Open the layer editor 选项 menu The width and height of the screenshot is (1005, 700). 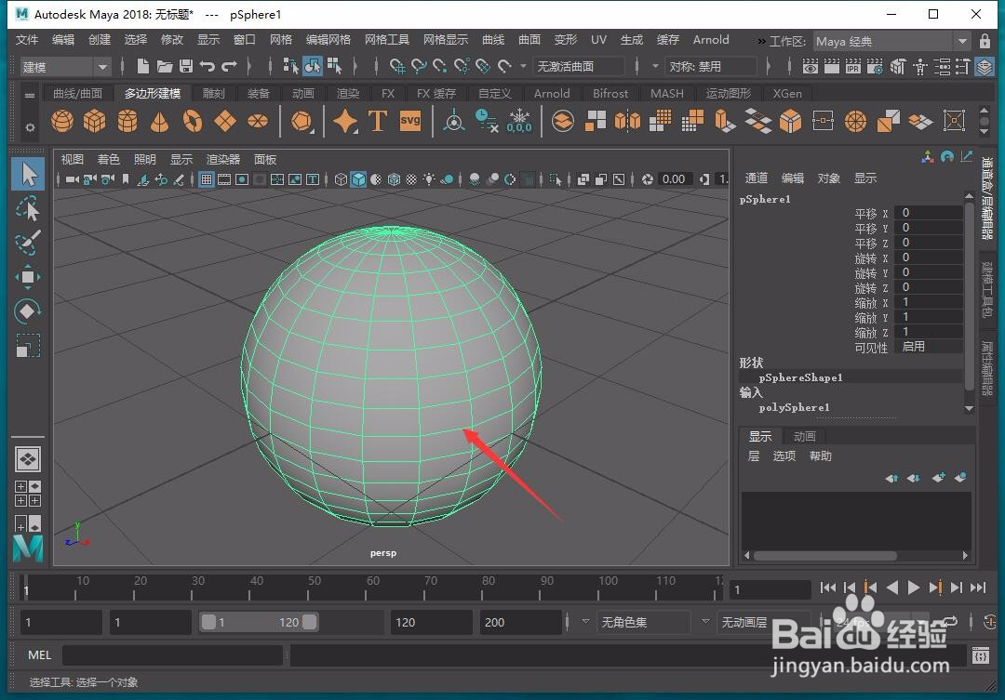(x=784, y=456)
